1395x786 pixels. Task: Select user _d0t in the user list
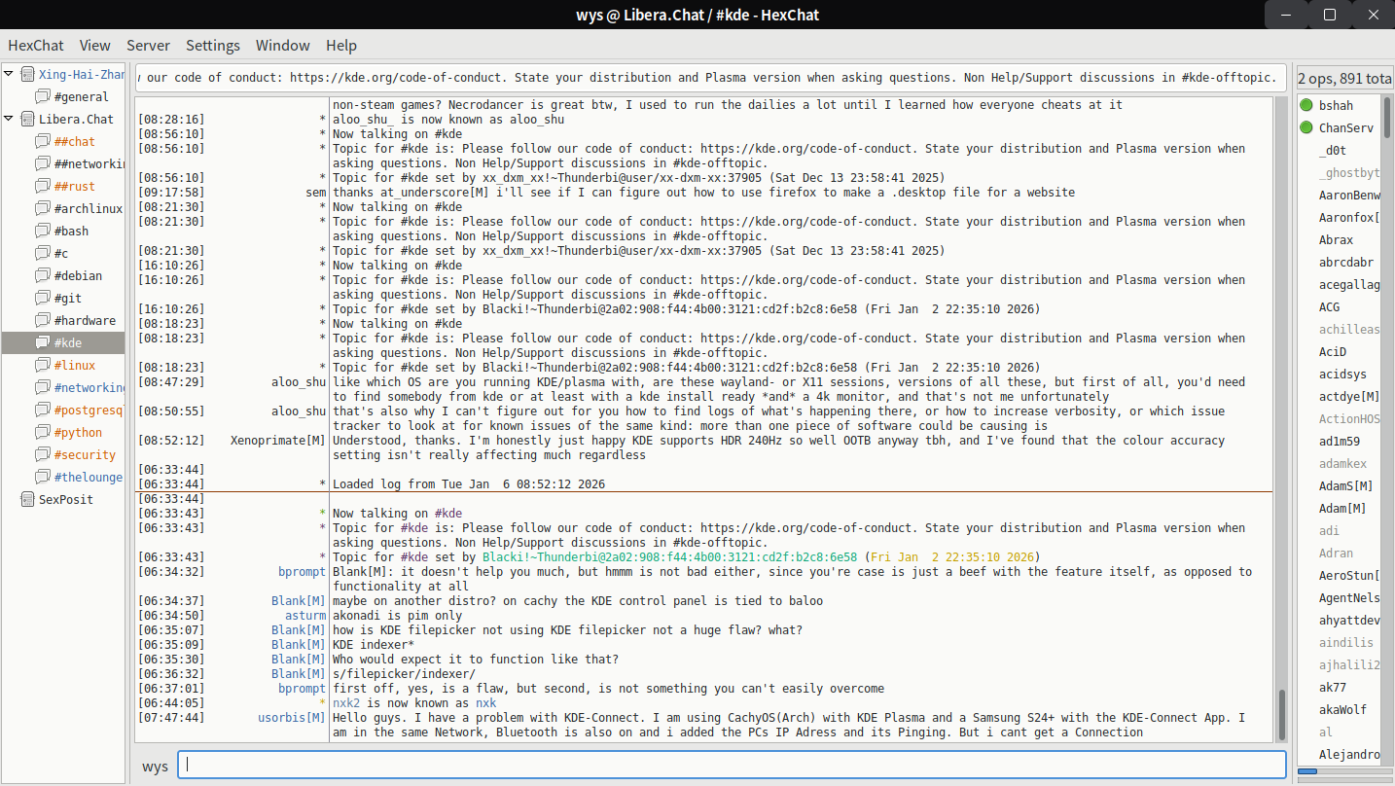point(1332,150)
